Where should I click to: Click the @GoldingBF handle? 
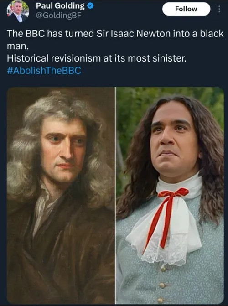coord(58,16)
